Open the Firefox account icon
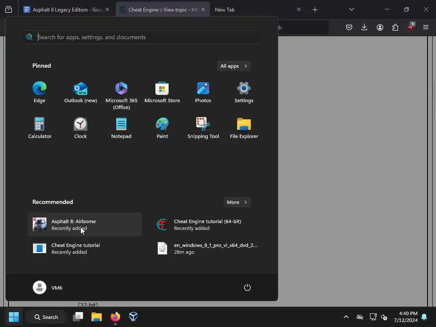Viewport: 436px width, 327px height. (380, 27)
